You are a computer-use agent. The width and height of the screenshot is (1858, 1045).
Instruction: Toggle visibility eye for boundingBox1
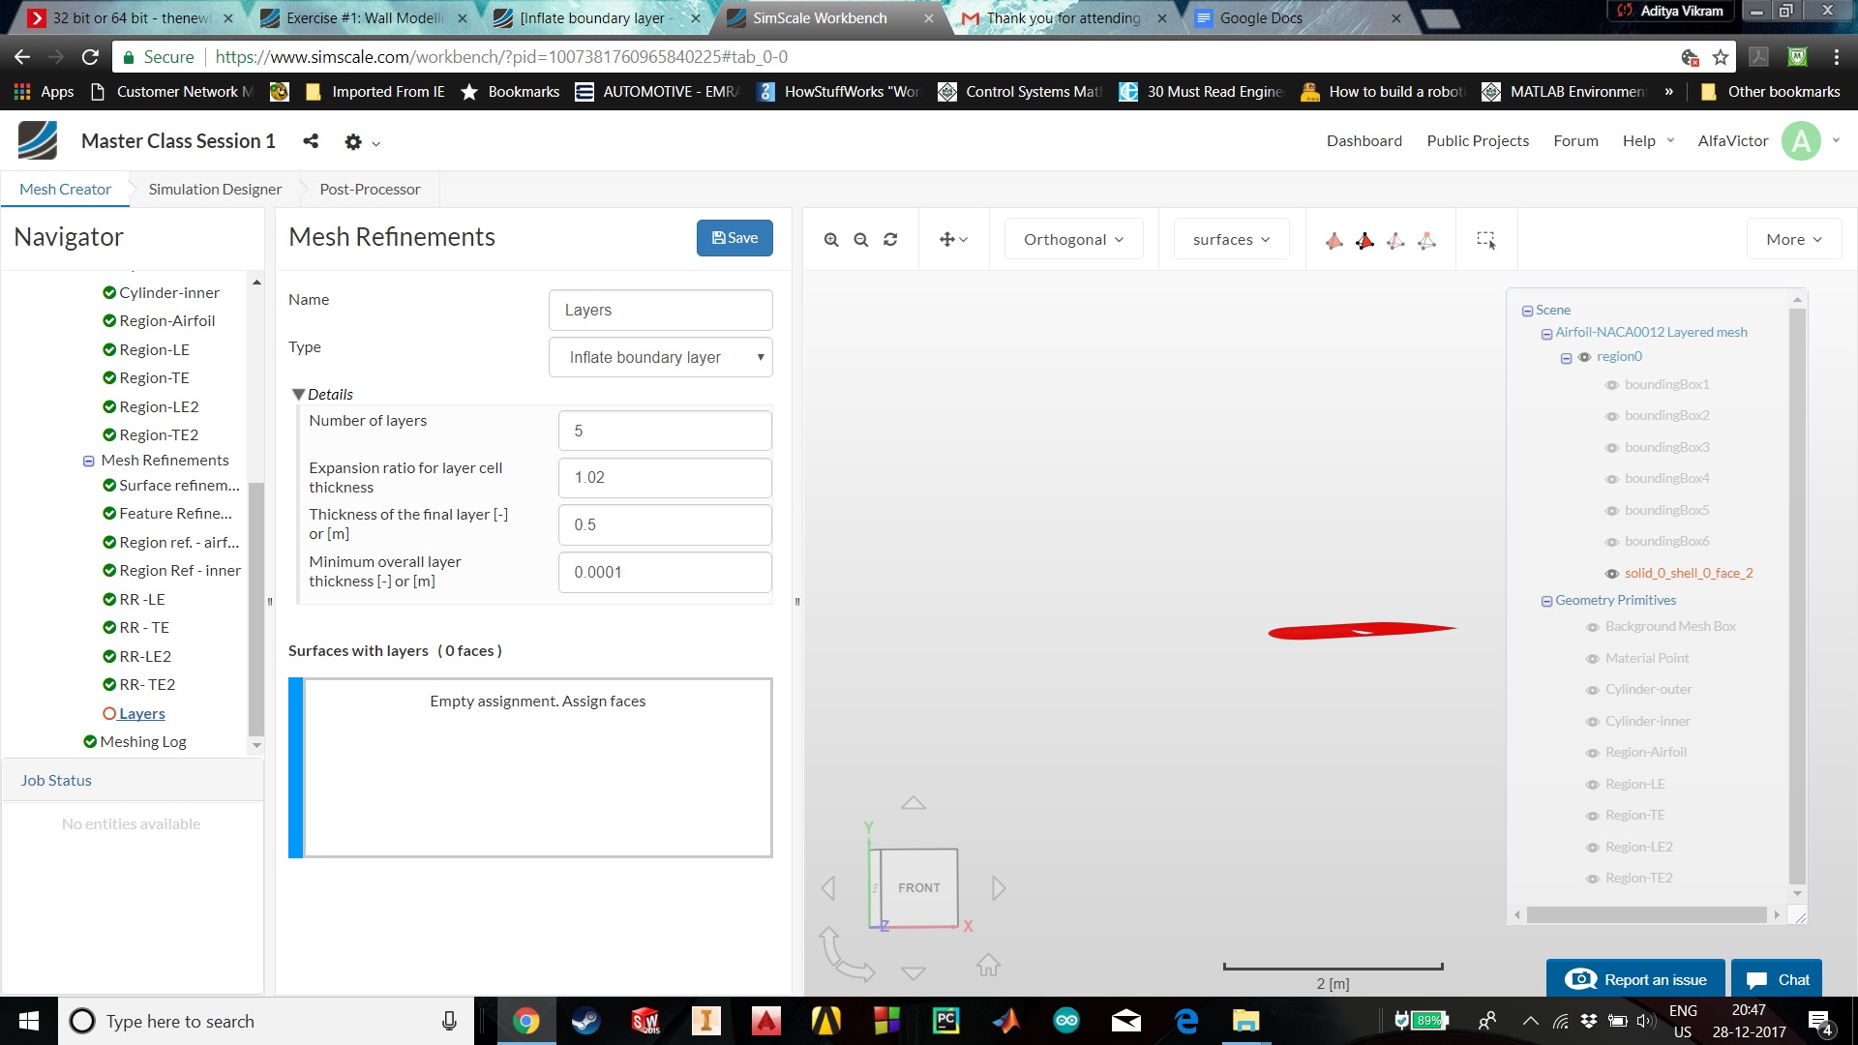tap(1611, 385)
